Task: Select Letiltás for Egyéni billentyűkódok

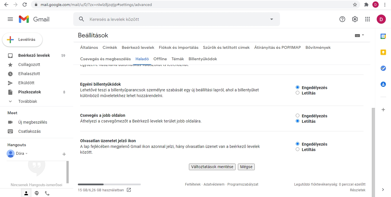Action: 298,93
